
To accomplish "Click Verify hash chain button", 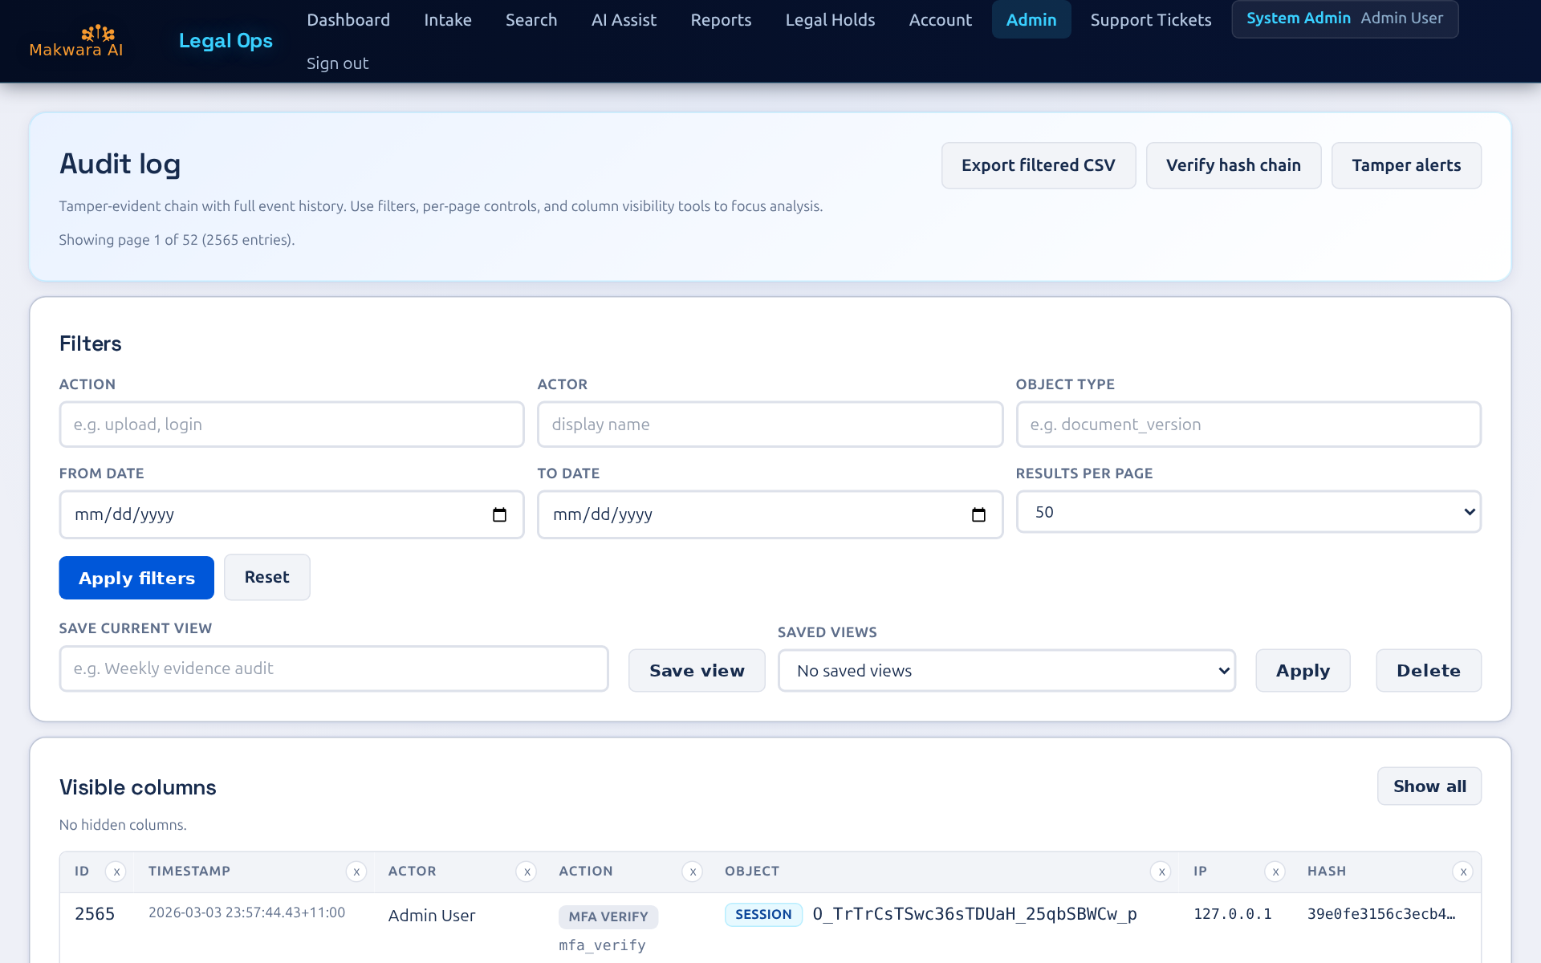I will click(x=1233, y=165).
